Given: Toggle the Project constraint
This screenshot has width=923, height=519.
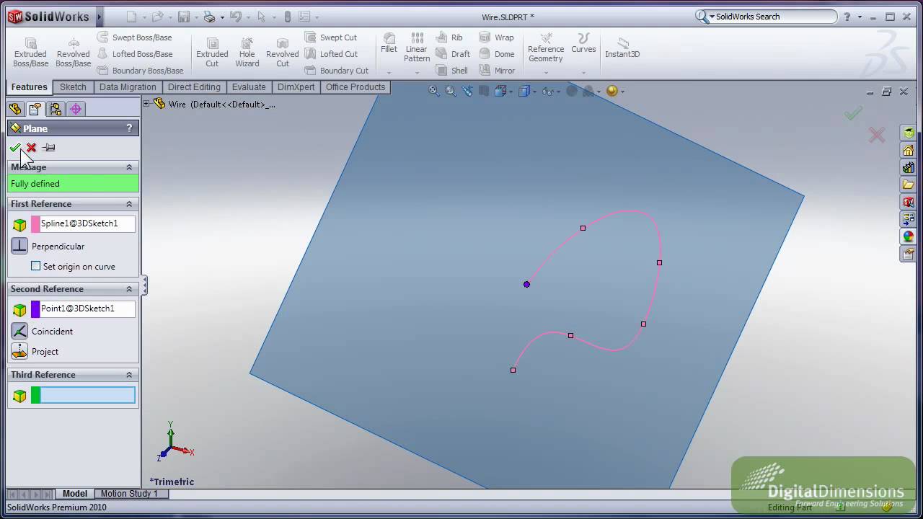Looking at the screenshot, I should 19,352.
